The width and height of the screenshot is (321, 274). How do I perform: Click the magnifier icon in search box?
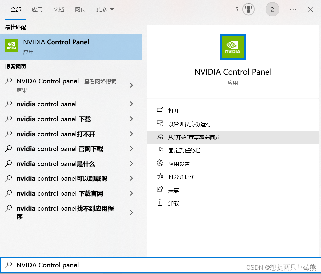pyautogui.click(x=8, y=265)
